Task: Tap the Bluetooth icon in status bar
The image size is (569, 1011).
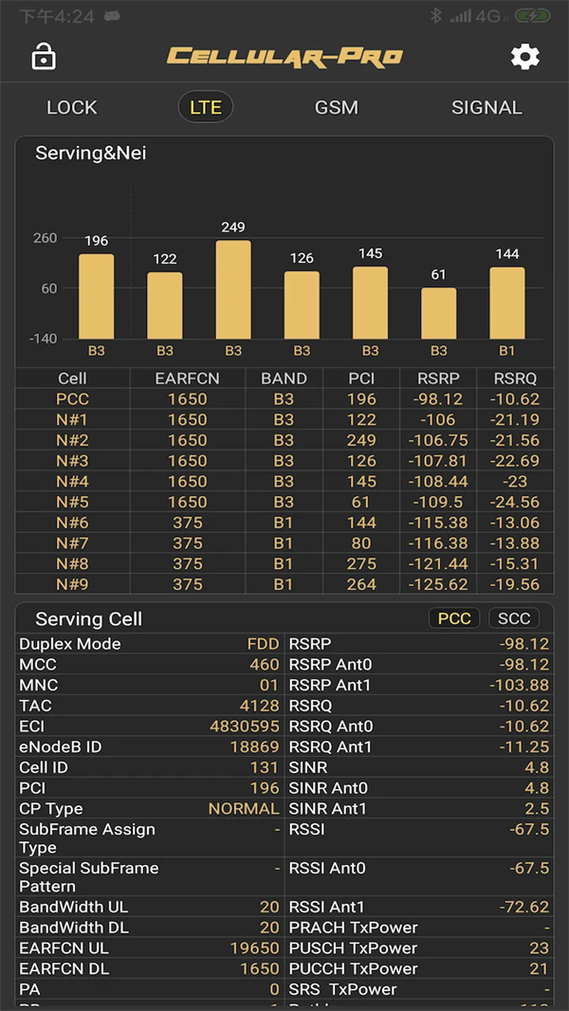Action: pyautogui.click(x=436, y=16)
